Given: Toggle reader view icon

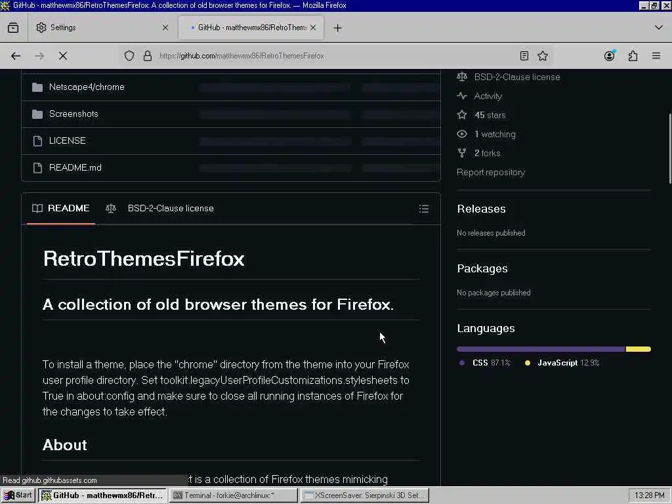Looking at the screenshot, I should 524,56.
